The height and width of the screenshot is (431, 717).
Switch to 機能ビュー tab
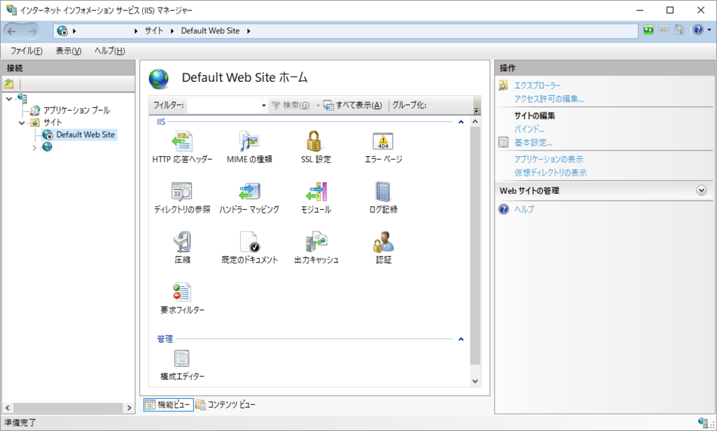(168, 404)
